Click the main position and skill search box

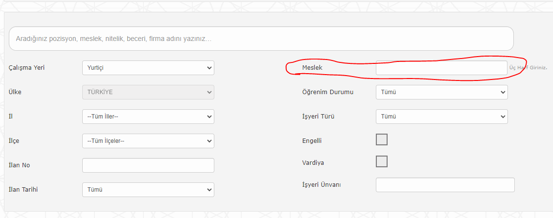click(x=261, y=39)
